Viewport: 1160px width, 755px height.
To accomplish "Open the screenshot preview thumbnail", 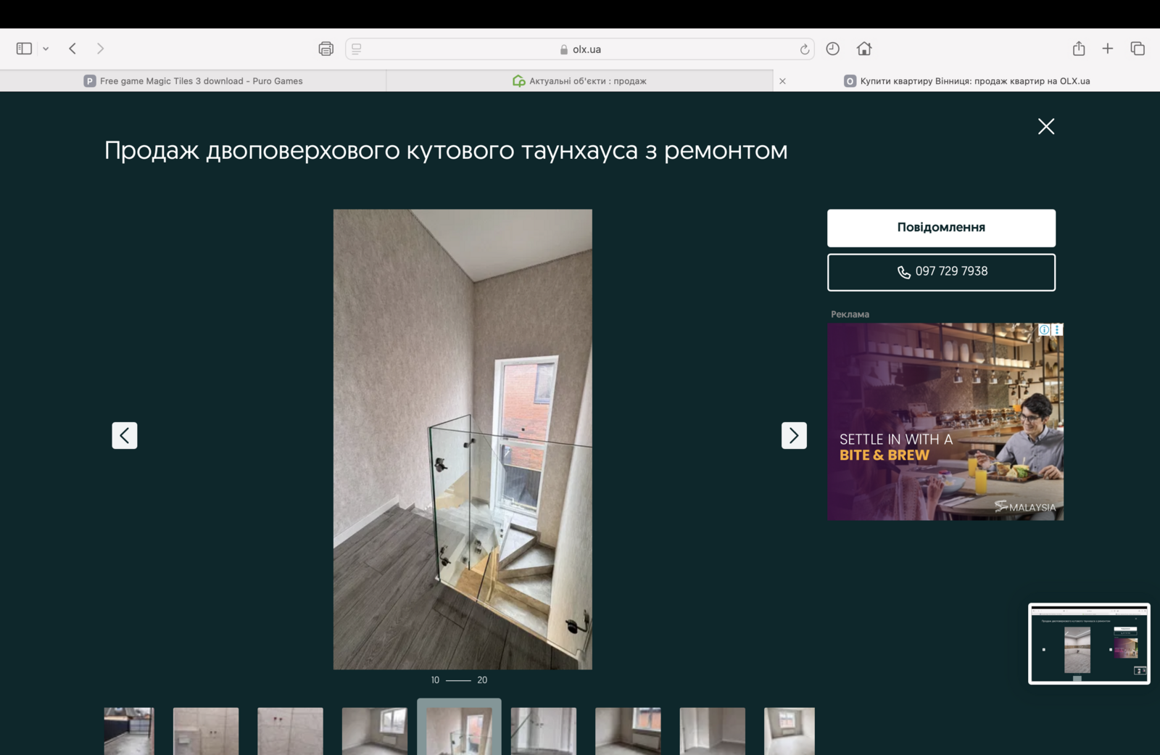I will pyautogui.click(x=1088, y=643).
